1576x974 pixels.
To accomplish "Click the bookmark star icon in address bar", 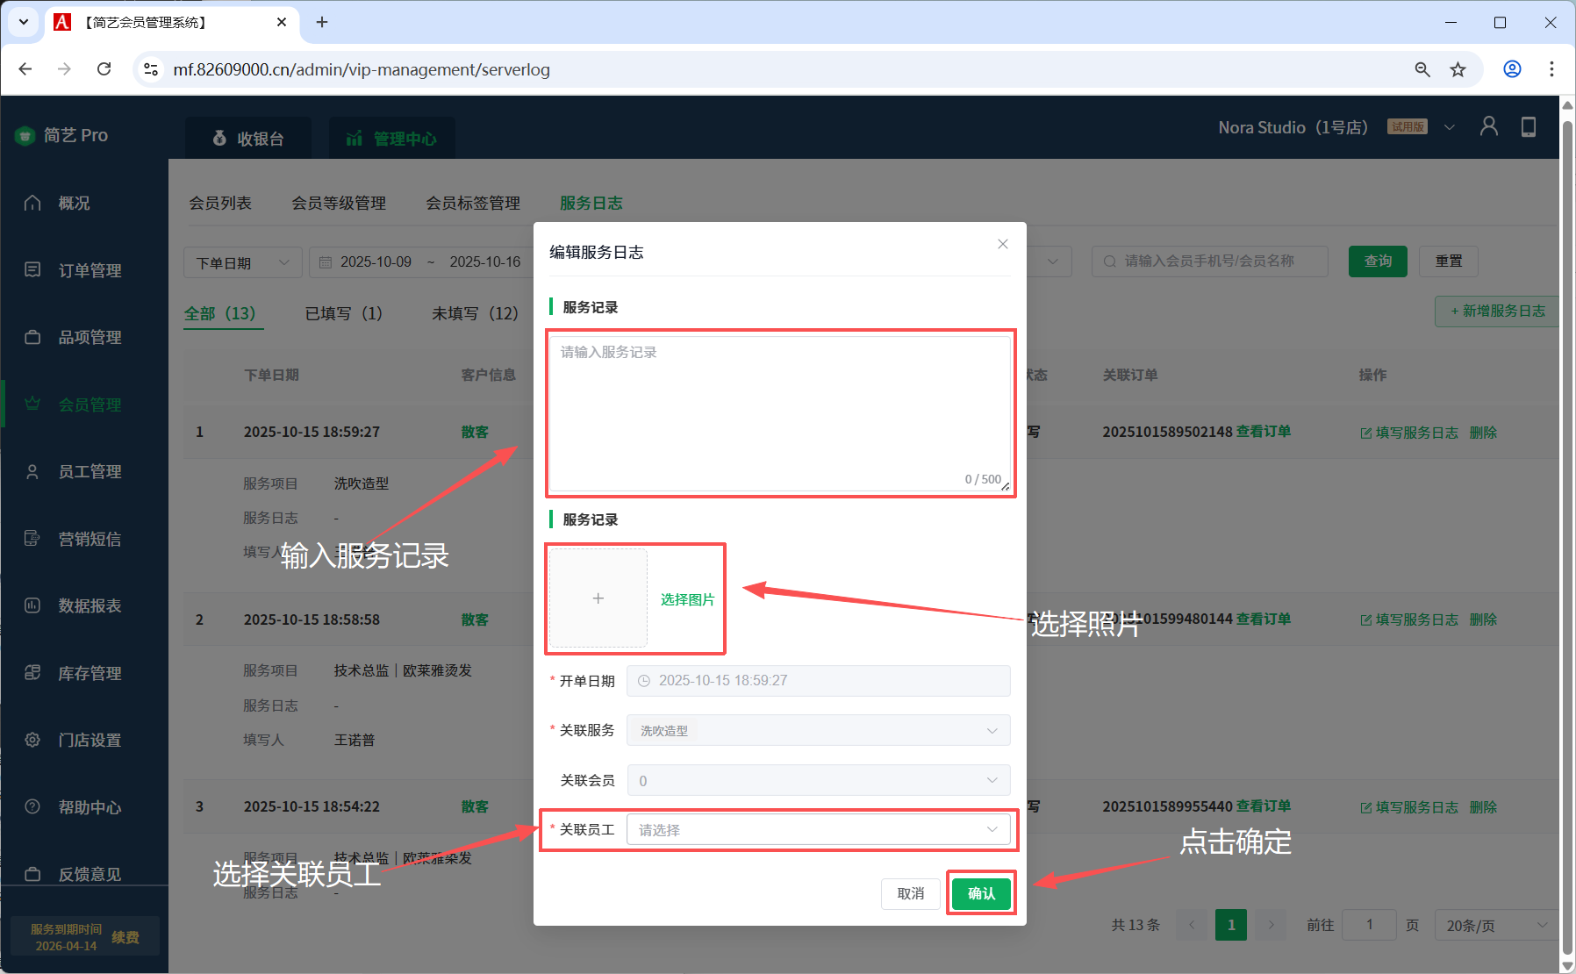I will (x=1458, y=69).
